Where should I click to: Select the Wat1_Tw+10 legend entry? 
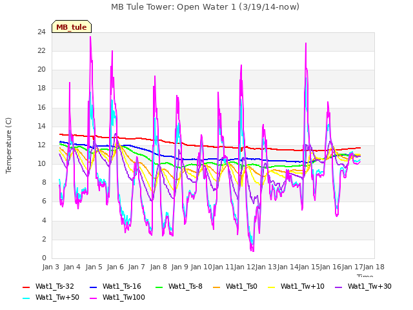[296, 287]
